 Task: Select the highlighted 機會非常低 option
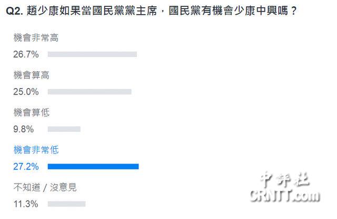coord(36,150)
